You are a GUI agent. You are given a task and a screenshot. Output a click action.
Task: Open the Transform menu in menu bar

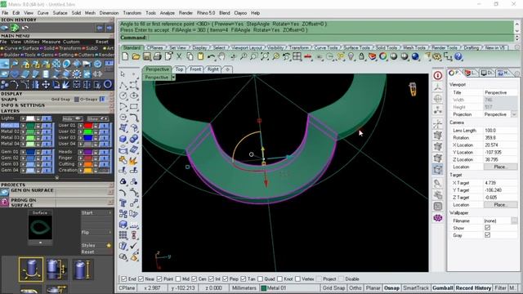pos(132,13)
